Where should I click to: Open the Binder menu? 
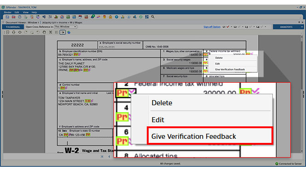tap(8, 12)
